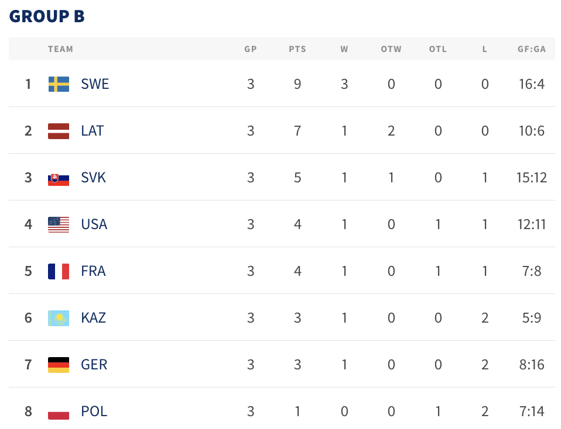The height and width of the screenshot is (429, 561).
Task: Click the Sweden flag icon
Action: [59, 84]
